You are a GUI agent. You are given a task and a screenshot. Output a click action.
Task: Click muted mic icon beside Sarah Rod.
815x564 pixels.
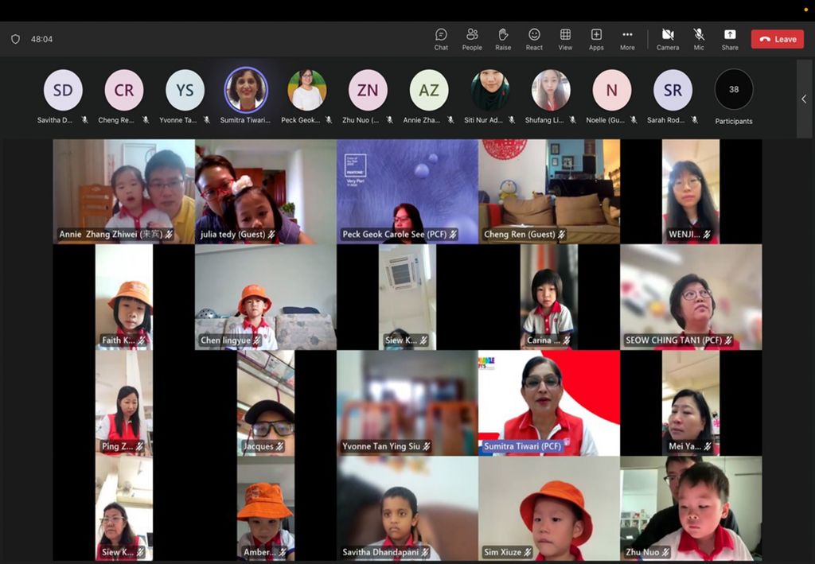tap(694, 120)
